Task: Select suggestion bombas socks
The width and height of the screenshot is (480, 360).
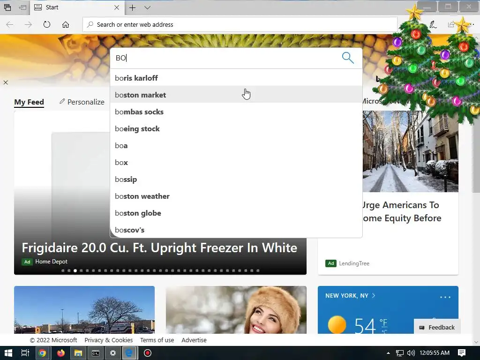Action: click(236, 112)
